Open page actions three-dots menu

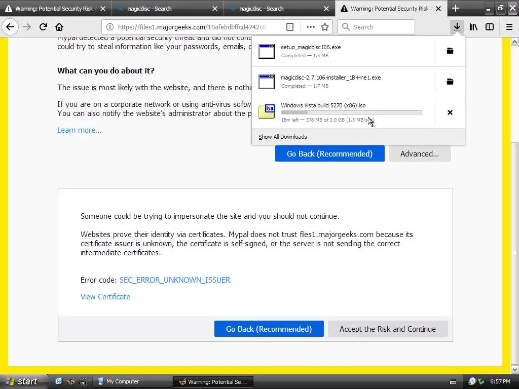click(311, 27)
